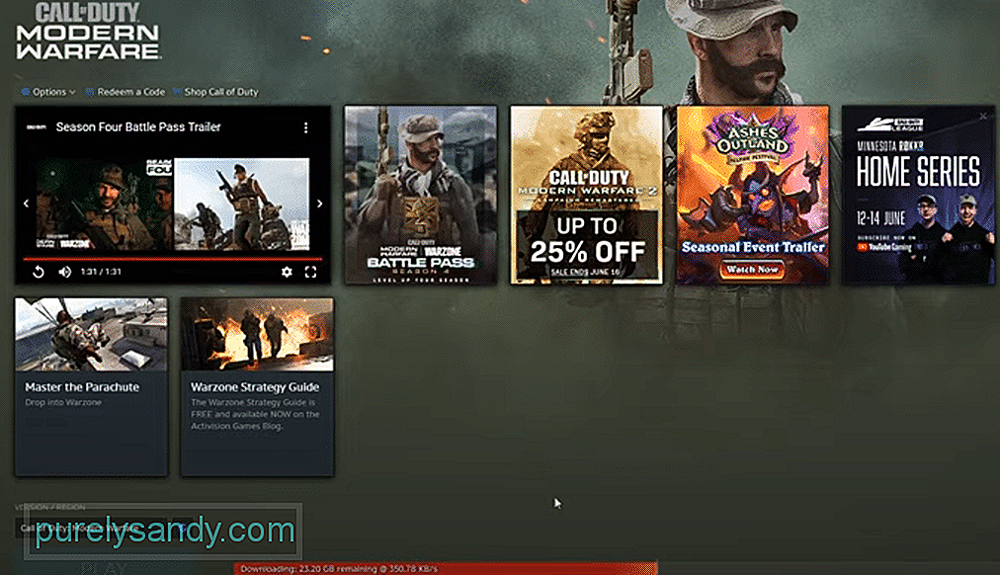Open the Options dropdown menu

[x=48, y=92]
